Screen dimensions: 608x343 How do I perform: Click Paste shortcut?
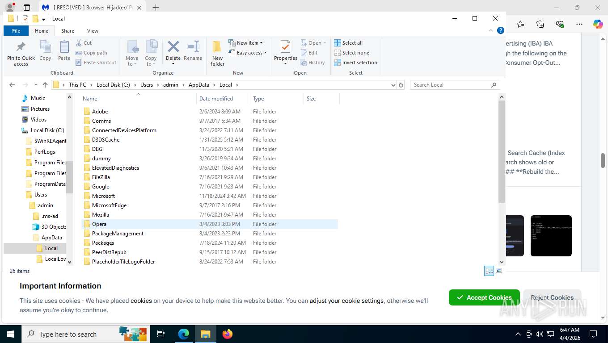click(96, 63)
